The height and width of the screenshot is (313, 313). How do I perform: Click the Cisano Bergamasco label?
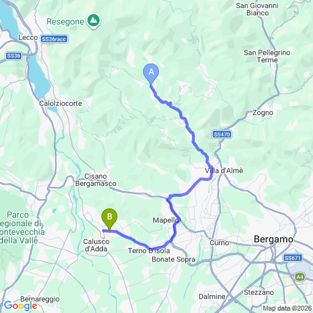pyautogui.click(x=96, y=180)
